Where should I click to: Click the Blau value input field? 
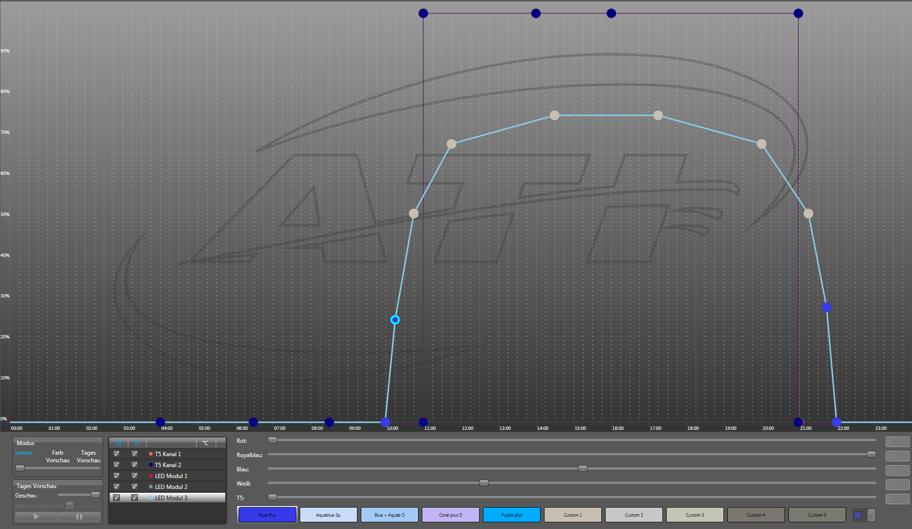pos(897,470)
